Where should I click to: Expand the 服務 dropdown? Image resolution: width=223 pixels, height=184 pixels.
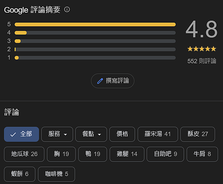click(57, 134)
